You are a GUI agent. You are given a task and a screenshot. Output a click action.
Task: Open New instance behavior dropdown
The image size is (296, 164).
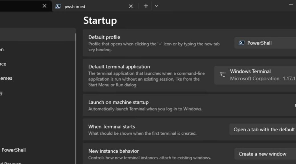[x=265, y=154]
